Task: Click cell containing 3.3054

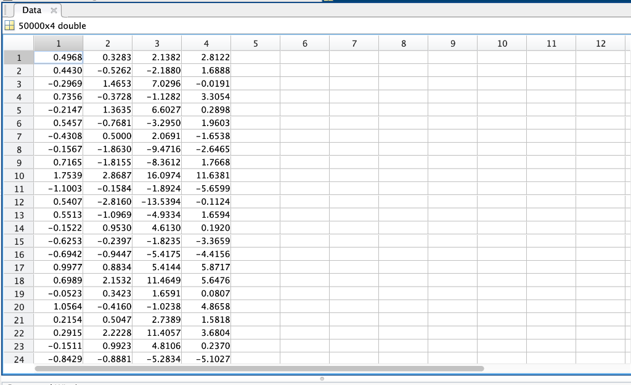Action: [206, 97]
